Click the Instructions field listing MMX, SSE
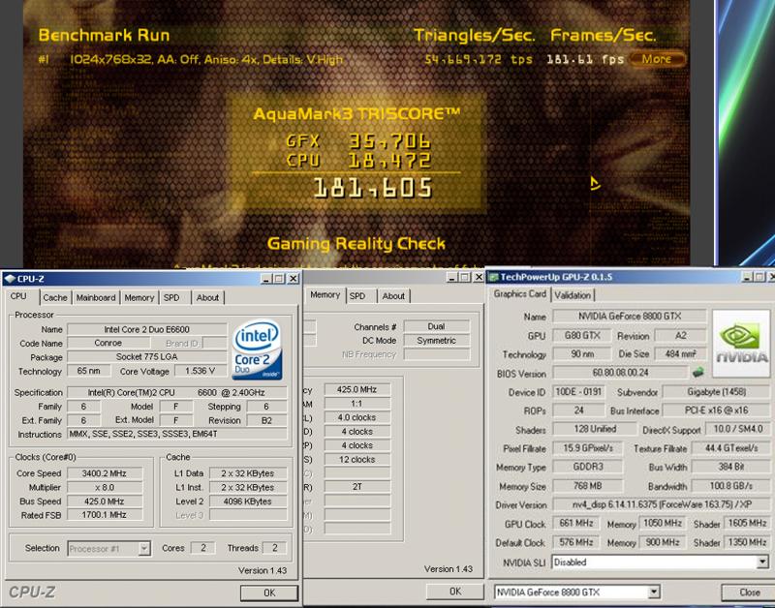This screenshot has height=608, width=775. pyautogui.click(x=177, y=434)
